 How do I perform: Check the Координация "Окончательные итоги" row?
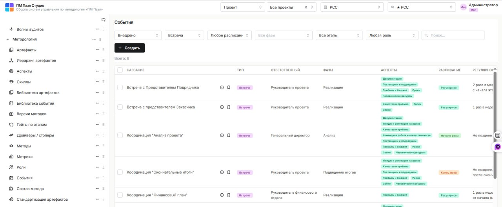(x=120, y=172)
